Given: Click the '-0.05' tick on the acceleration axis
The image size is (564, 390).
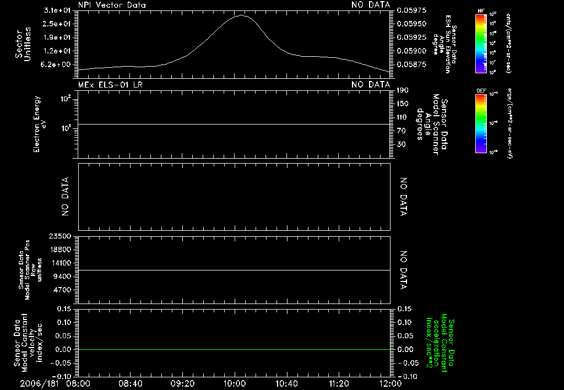Looking at the screenshot, I should tap(408, 363).
